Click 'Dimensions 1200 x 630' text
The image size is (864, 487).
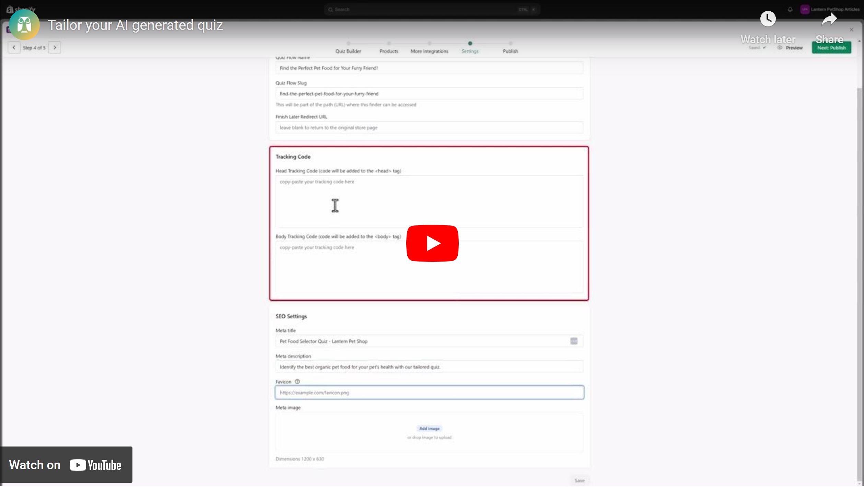pyautogui.click(x=300, y=460)
